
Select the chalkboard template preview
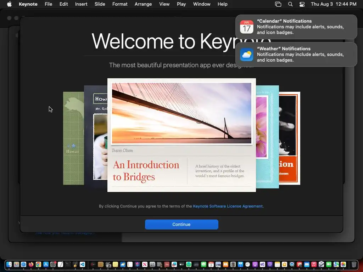[96, 137]
